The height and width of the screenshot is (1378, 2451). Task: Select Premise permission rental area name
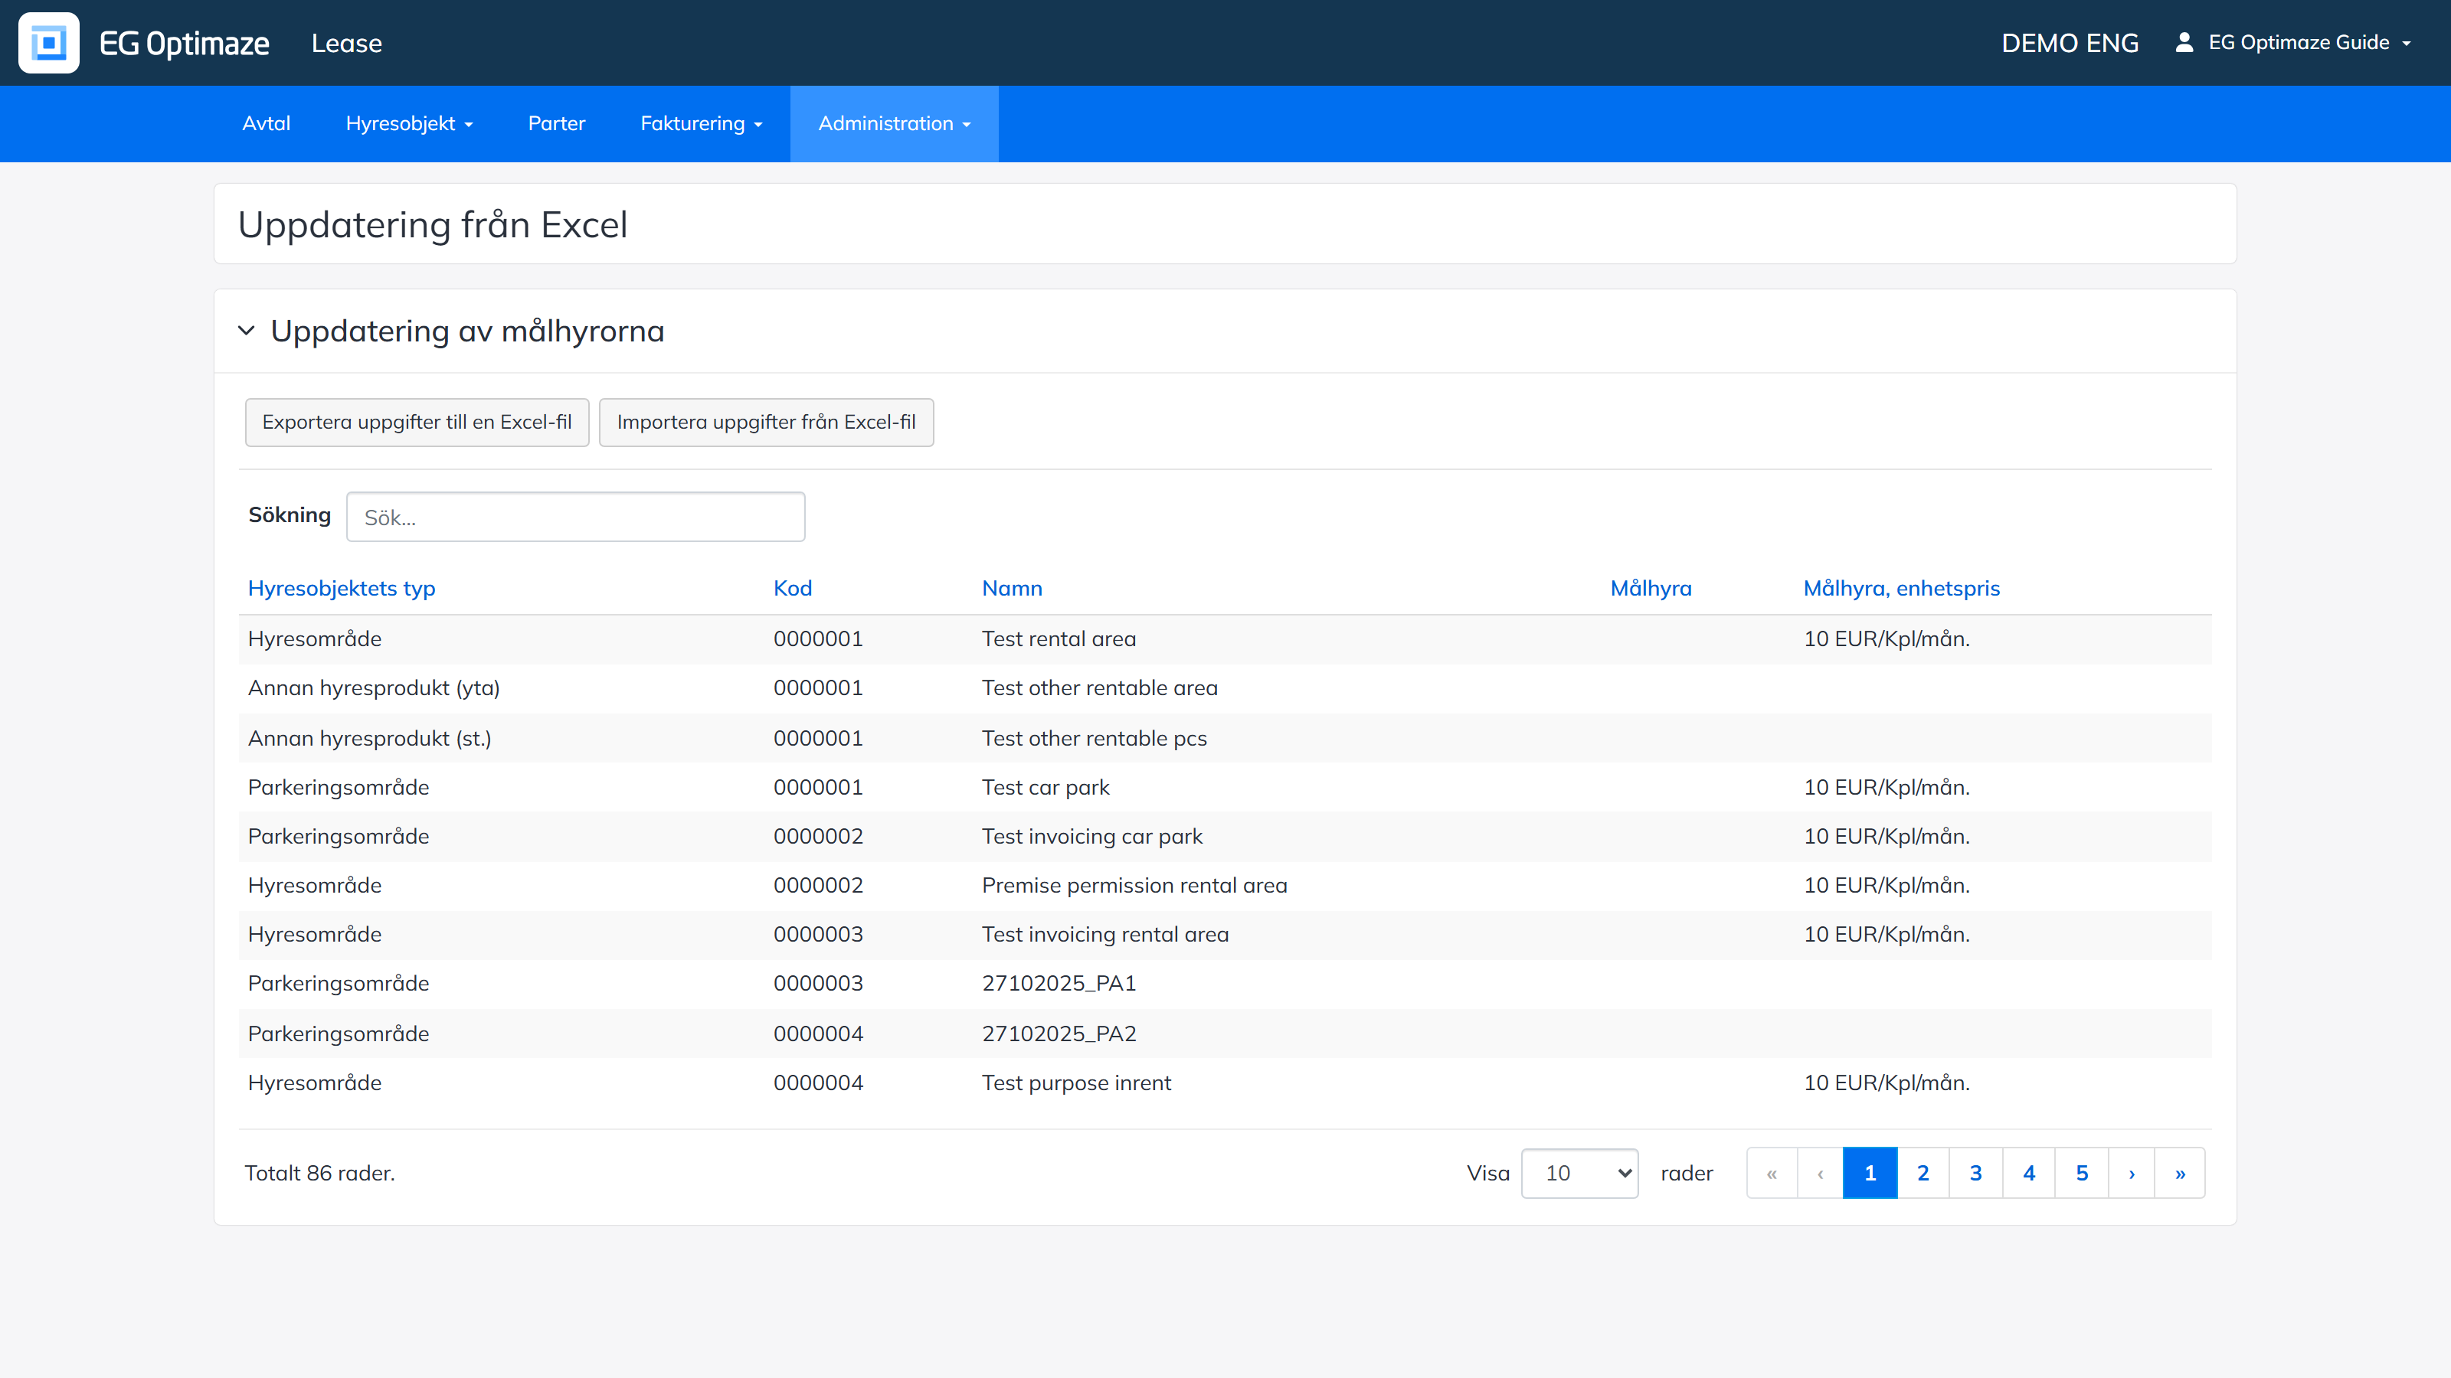click(1134, 886)
